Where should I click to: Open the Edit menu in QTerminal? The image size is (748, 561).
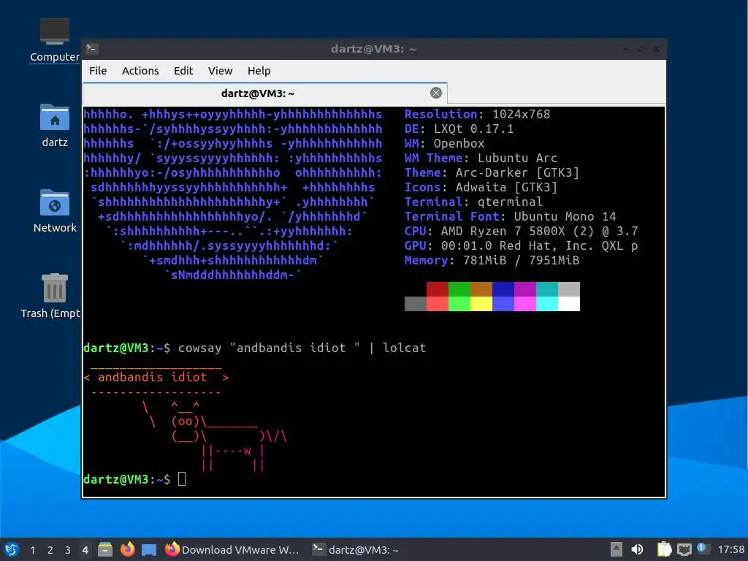pos(183,71)
